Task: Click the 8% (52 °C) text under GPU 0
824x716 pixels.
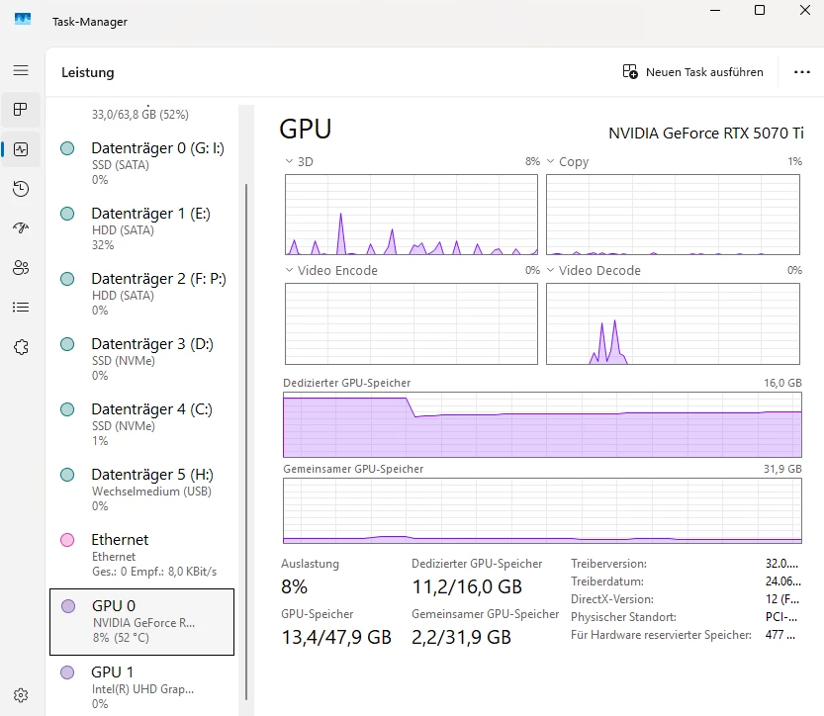Action: pos(121,638)
